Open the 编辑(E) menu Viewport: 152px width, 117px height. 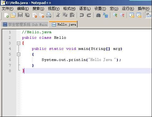coord(23,9)
